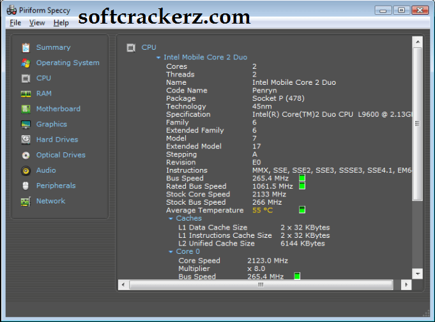Close the Speccy window
435x322 pixels.
tap(420, 11)
